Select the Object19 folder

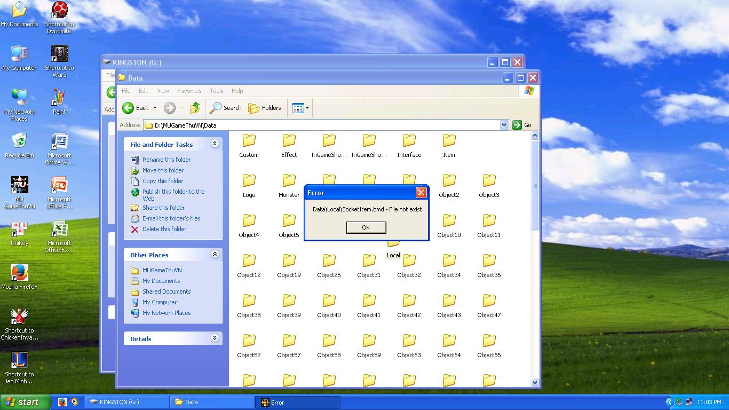[289, 266]
